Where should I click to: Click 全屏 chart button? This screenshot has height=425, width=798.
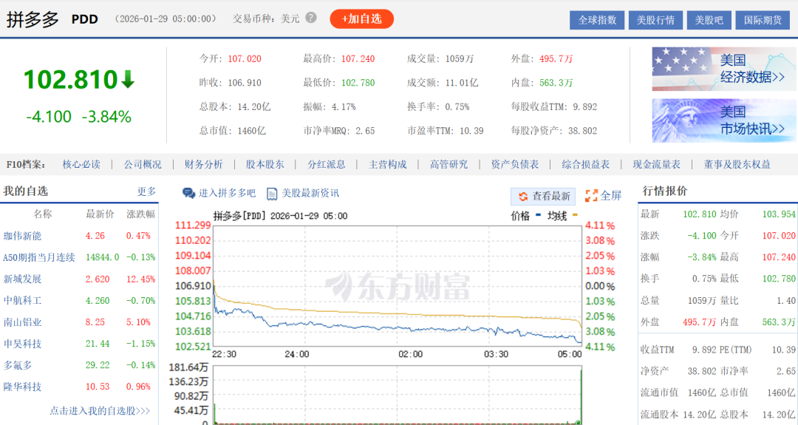[611, 195]
